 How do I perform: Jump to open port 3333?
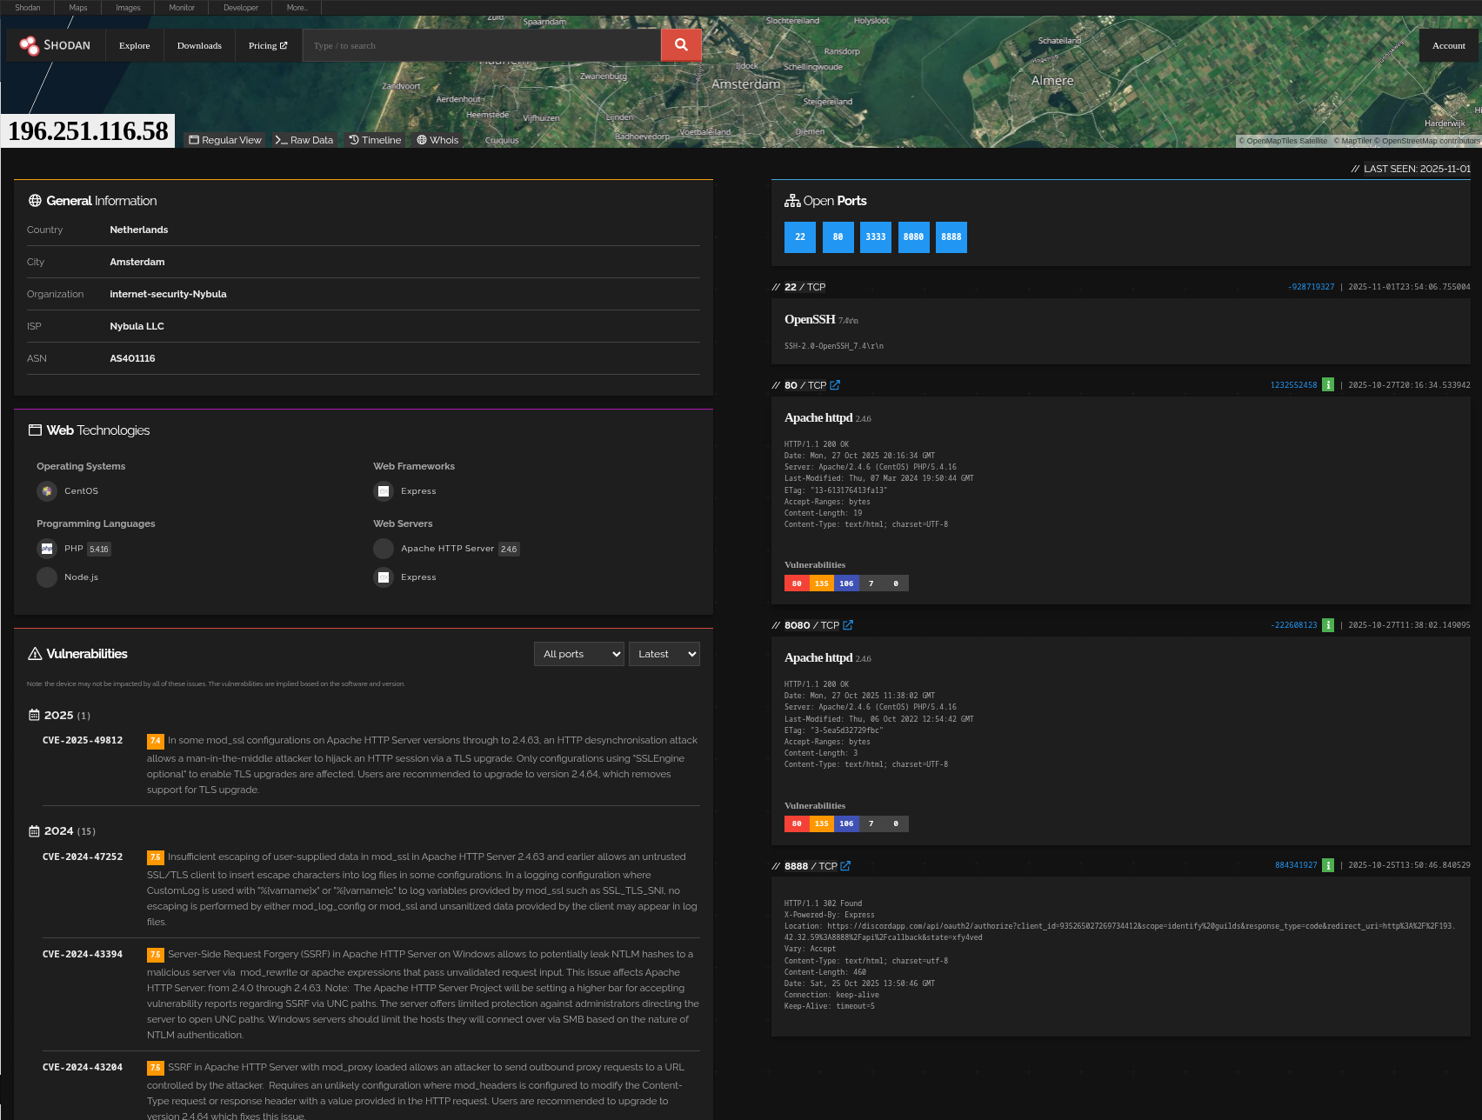[x=875, y=237]
